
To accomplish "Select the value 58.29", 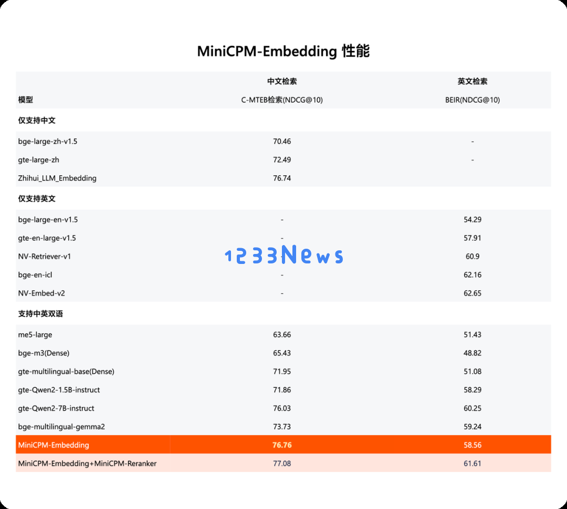I will click(x=472, y=390).
